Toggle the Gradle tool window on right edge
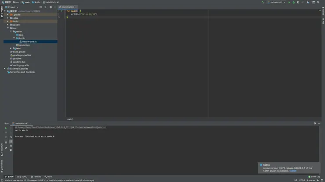The height and width of the screenshot is (182, 325). 323,11
